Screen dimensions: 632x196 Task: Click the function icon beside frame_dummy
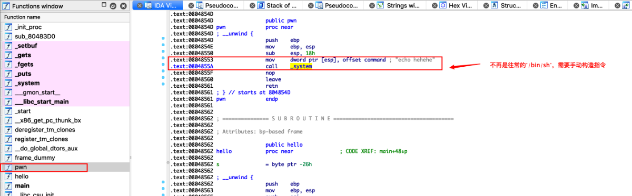[x=8, y=158]
